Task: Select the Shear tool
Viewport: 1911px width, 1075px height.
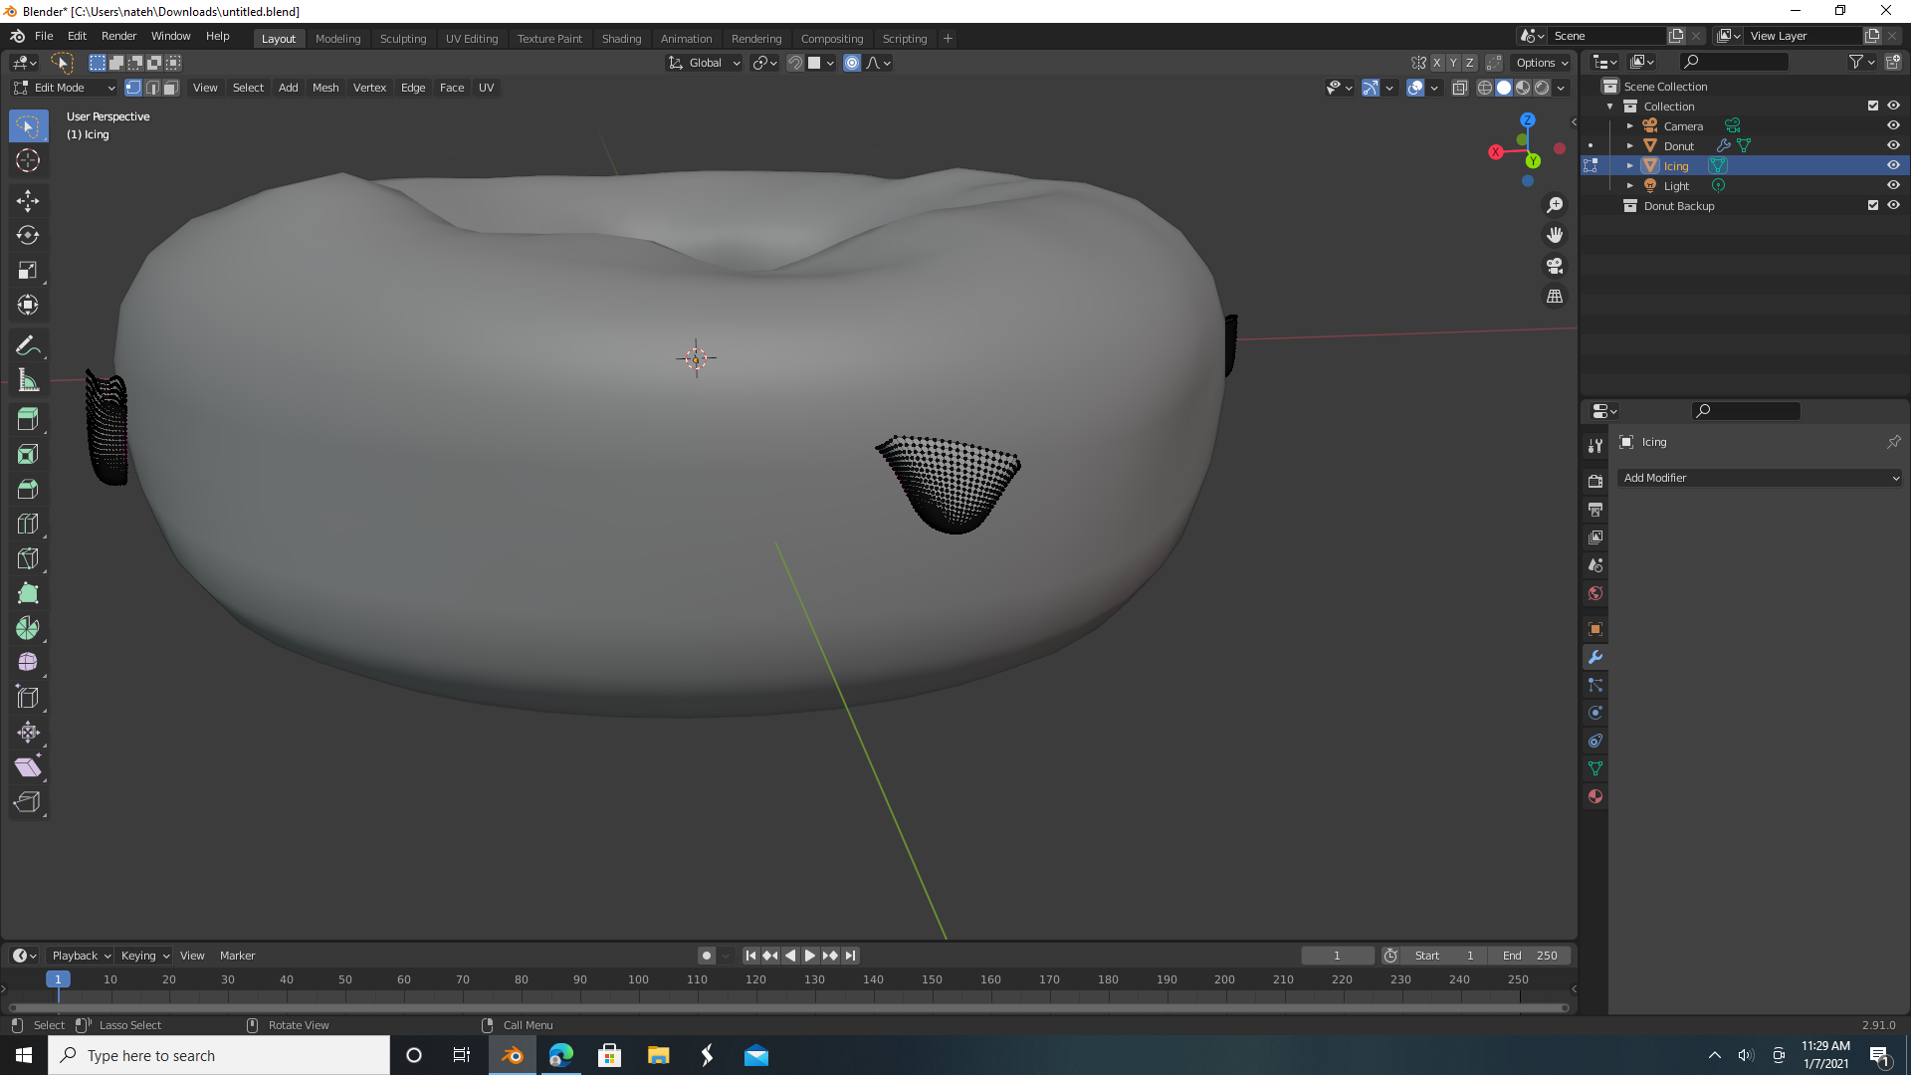Action: [x=28, y=767]
